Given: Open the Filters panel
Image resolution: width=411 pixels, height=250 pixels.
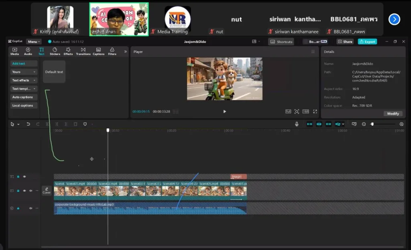Looking at the screenshot, I should [x=112, y=51].
